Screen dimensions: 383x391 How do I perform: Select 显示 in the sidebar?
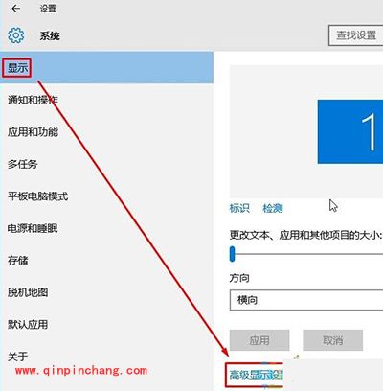tap(106, 67)
